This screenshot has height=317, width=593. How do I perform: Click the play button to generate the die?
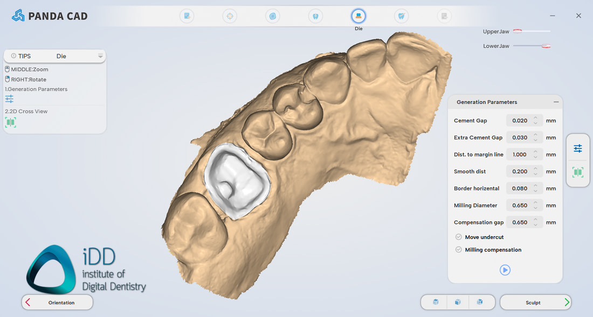(x=505, y=270)
